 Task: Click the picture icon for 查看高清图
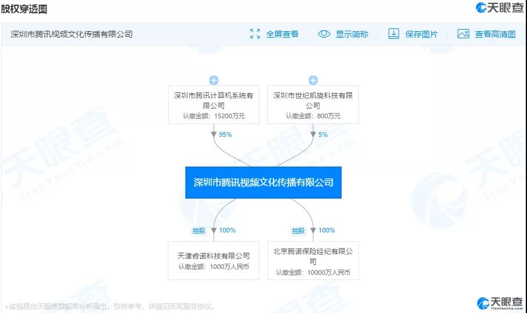coord(463,34)
